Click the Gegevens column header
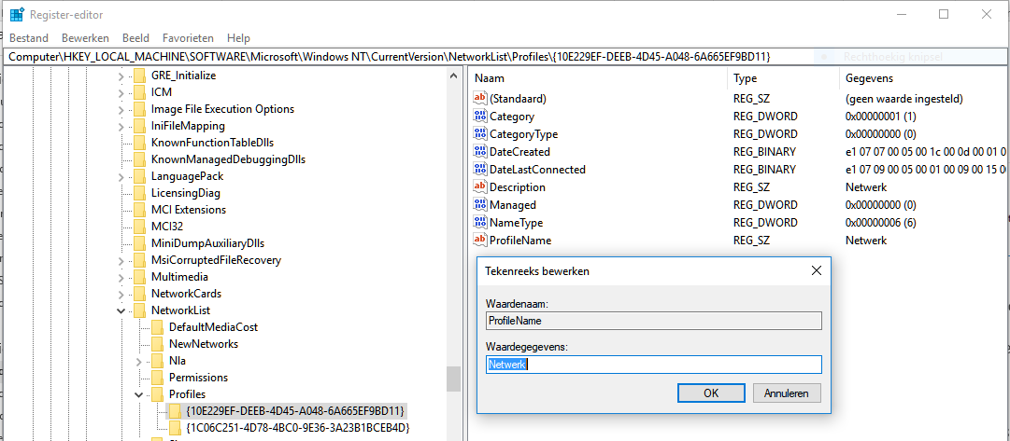Viewport: 1010px width, 441px height. point(869,78)
